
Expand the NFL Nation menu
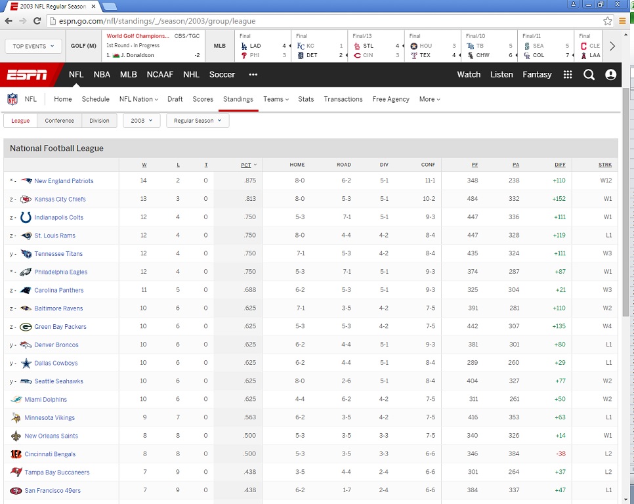click(138, 99)
